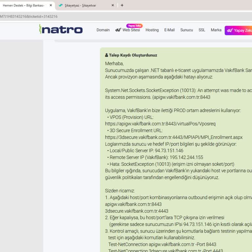
Task: Open a new browser tab
Action: pyautogui.click(x=122, y=5)
